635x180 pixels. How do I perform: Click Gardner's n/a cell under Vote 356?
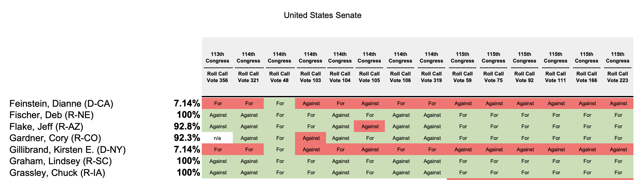tap(217, 138)
